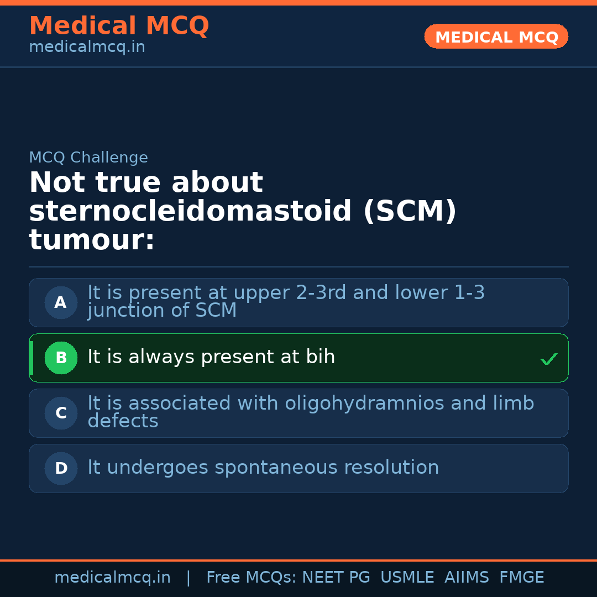Click "NEET PG" in the footer

[x=336, y=578]
